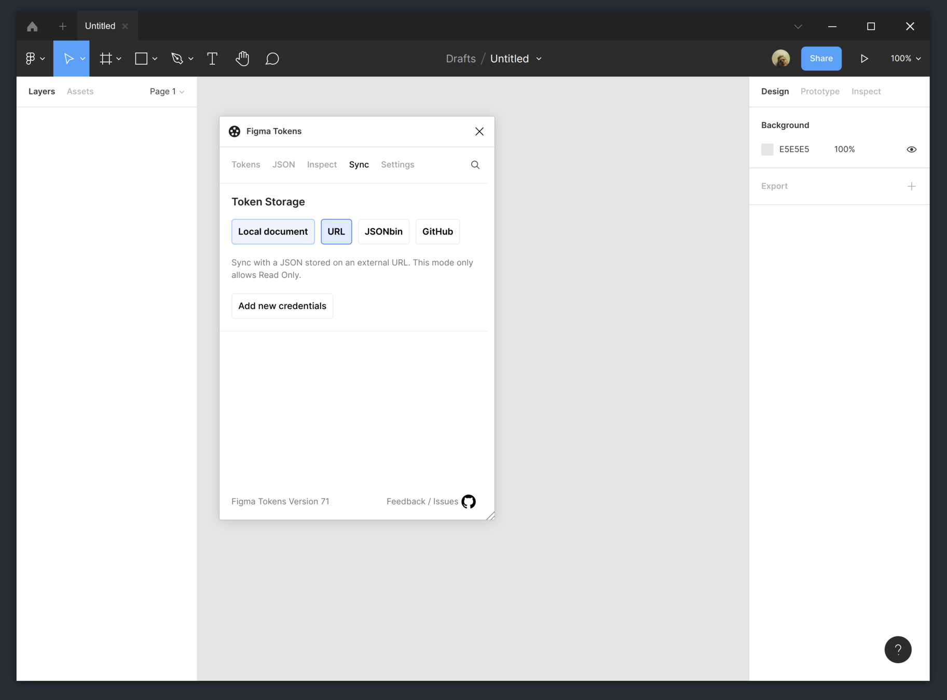Select the Frame tool
The width and height of the screenshot is (947, 700).
pyautogui.click(x=106, y=59)
